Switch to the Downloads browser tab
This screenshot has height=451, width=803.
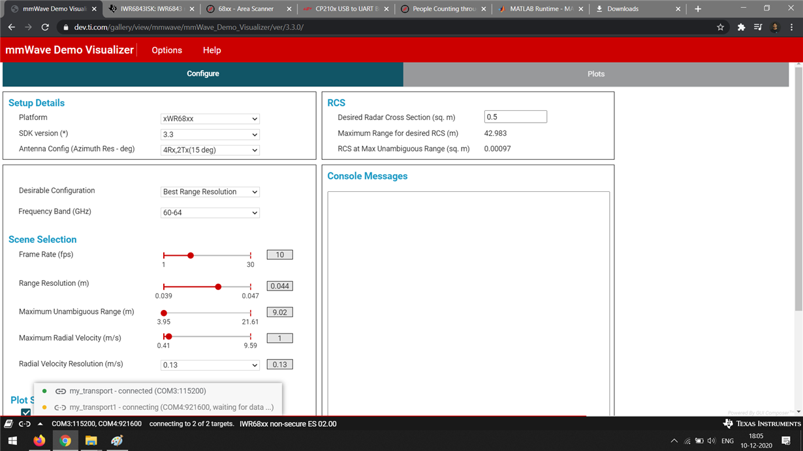point(639,9)
